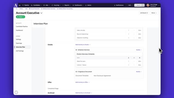Click the Ashby logo icon
The image size is (174, 98).
pos(16,5)
